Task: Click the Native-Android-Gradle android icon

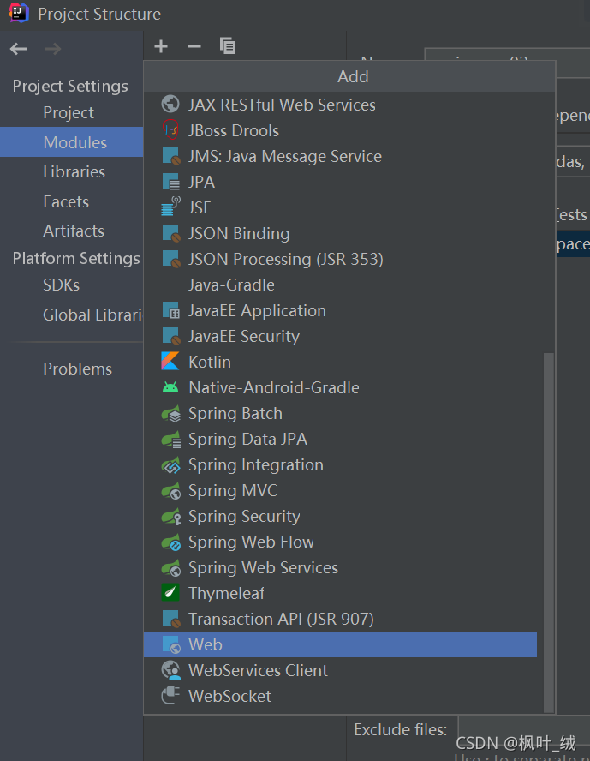Action: pyautogui.click(x=170, y=387)
